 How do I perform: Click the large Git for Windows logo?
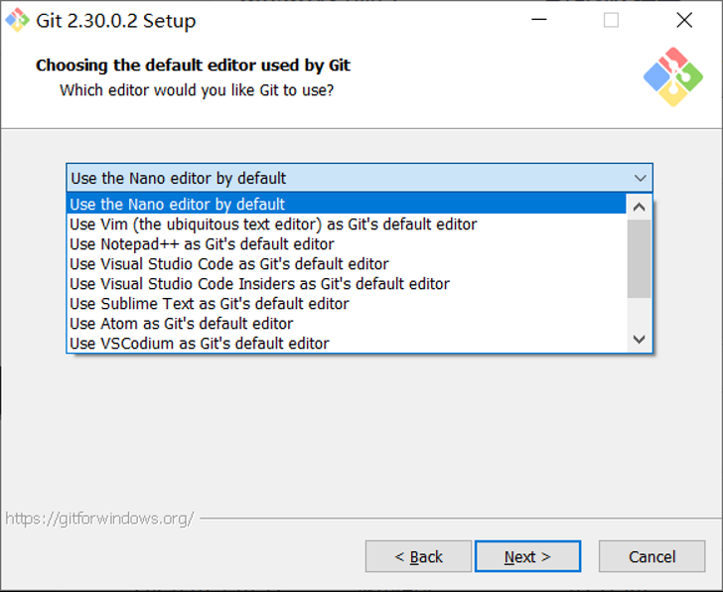[672, 76]
